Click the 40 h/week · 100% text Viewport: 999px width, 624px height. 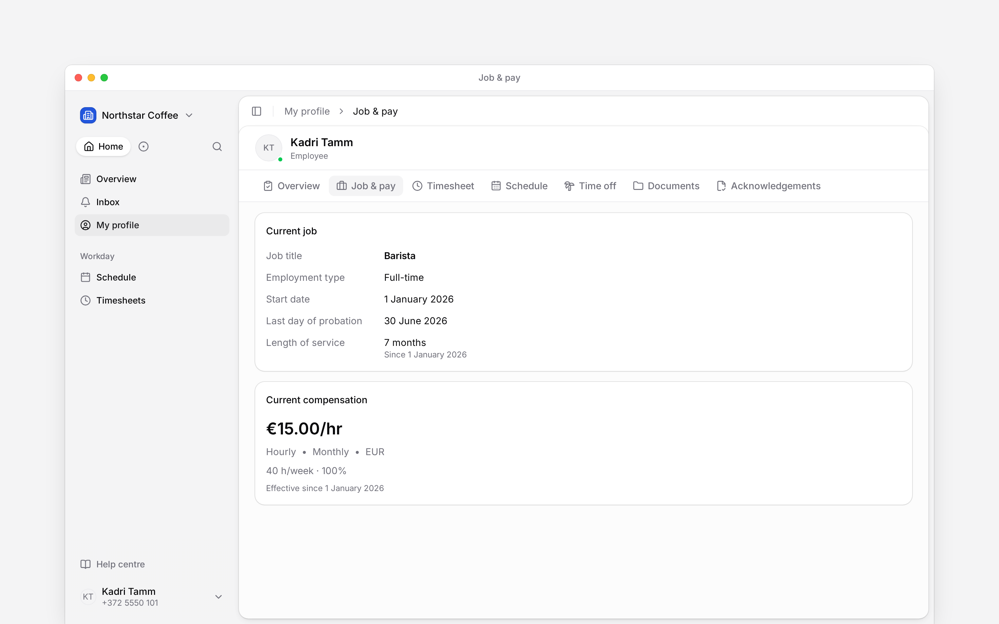coord(306,471)
